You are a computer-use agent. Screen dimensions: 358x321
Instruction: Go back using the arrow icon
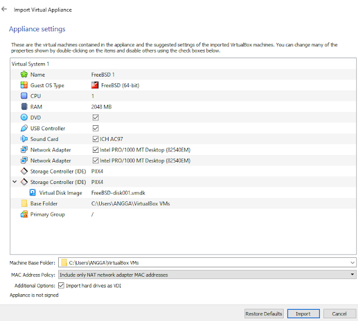click(4, 9)
